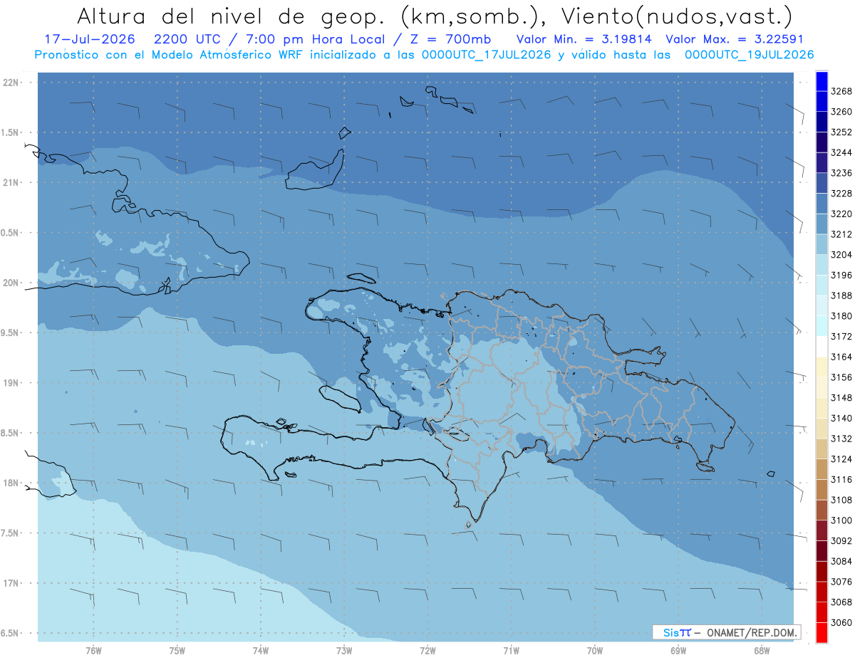Click legend value '3132'
The image size is (855, 660).
(841, 439)
